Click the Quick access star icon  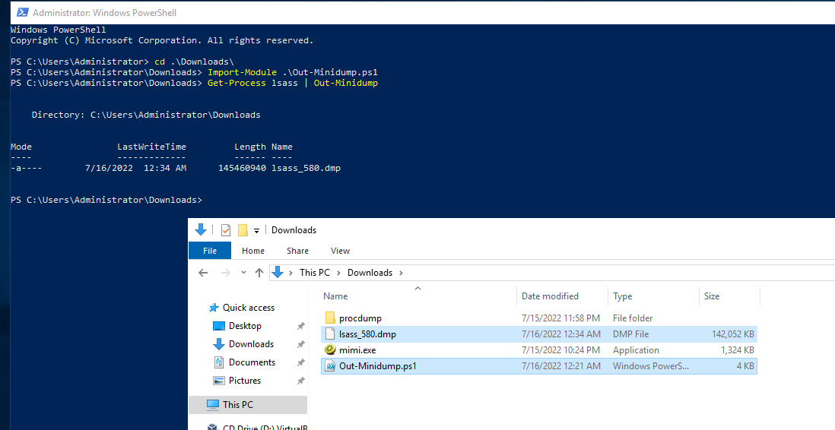[x=214, y=308]
